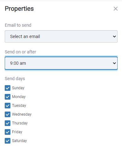Image resolution: width=122 pixels, height=148 pixels.
Task: Uncheck the Thursday checkbox
Action: coord(8,123)
